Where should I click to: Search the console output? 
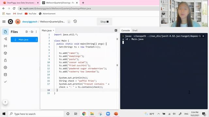click(200, 36)
